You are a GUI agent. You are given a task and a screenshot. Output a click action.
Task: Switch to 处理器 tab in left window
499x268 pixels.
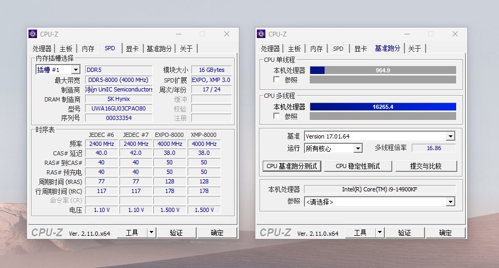click(x=42, y=49)
